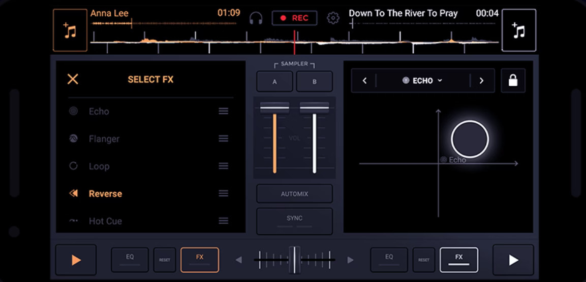586x282 pixels.
Task: Open the ECHO effect dropdown
Action: 423,81
